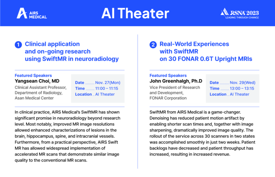The height and width of the screenshot is (177, 275).
Task: Click the RSNA 2023 logo
Action: [x=240, y=13]
